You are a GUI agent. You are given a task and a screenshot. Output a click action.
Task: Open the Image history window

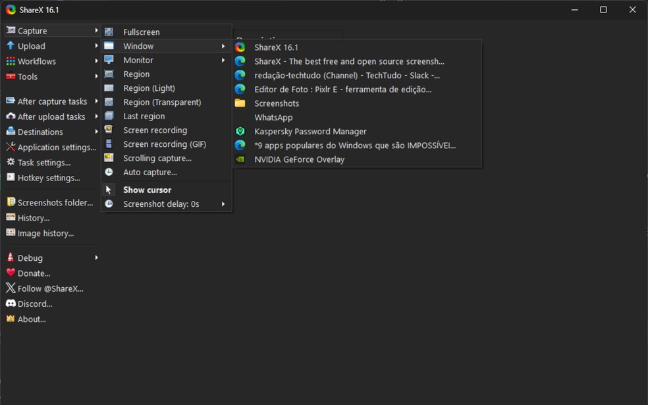point(45,233)
